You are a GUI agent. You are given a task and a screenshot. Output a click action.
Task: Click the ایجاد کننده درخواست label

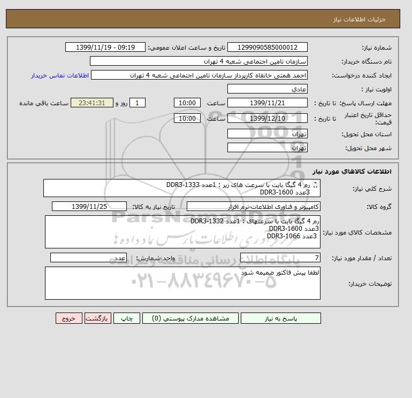point(362,75)
